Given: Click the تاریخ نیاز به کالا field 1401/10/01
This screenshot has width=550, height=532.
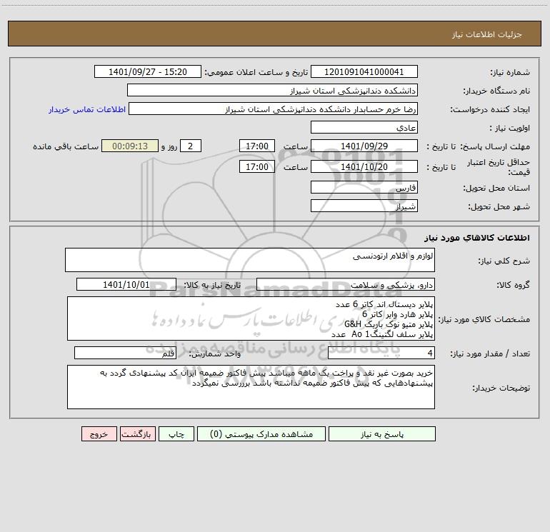Looking at the screenshot, I should (x=126, y=284).
